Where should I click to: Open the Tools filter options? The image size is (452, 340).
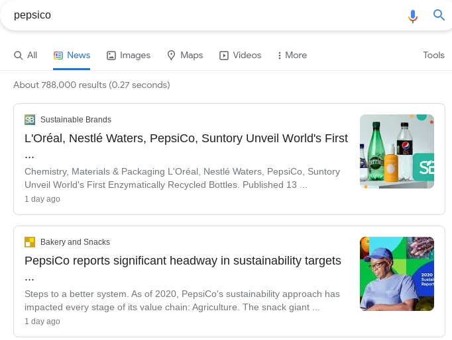433,56
